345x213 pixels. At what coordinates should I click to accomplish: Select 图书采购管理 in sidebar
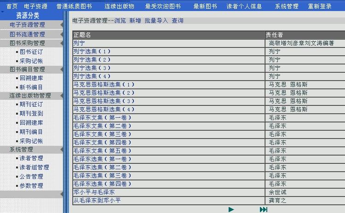[27, 43]
